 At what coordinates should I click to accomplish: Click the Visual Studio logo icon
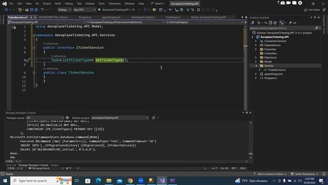click(x=5, y=4)
